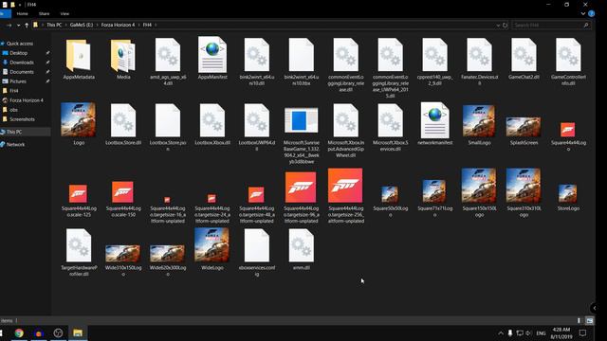Select the StoreLogo image
The height and width of the screenshot is (341, 607).
click(568, 197)
